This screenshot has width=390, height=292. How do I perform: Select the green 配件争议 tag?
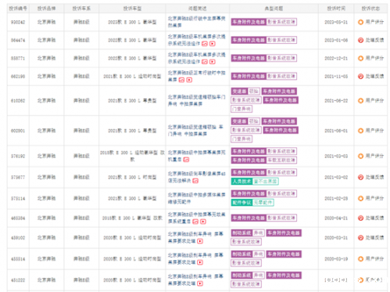[x=242, y=202]
